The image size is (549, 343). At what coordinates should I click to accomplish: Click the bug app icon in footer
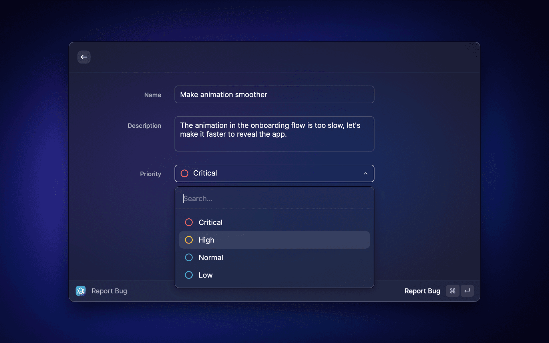click(81, 291)
